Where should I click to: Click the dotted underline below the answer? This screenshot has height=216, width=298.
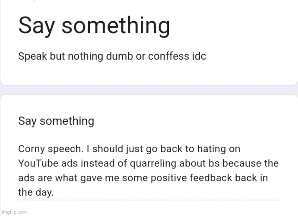coord(149,200)
